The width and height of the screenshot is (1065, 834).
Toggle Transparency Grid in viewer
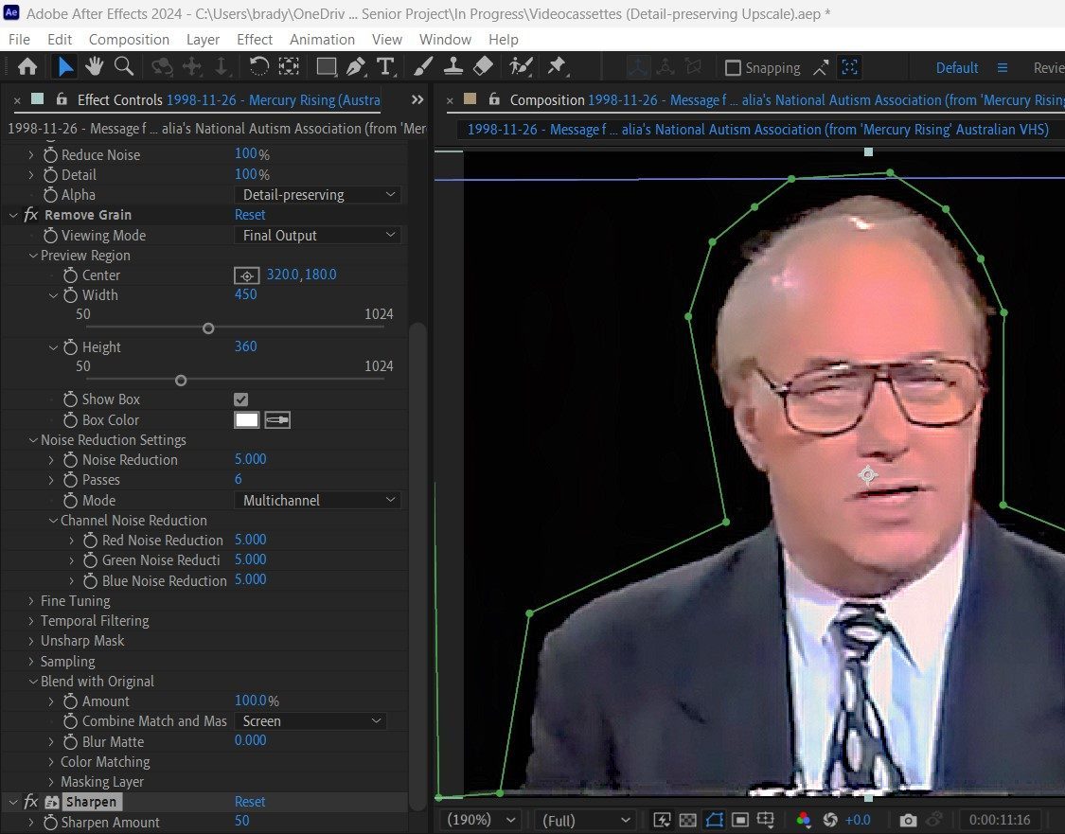(687, 820)
